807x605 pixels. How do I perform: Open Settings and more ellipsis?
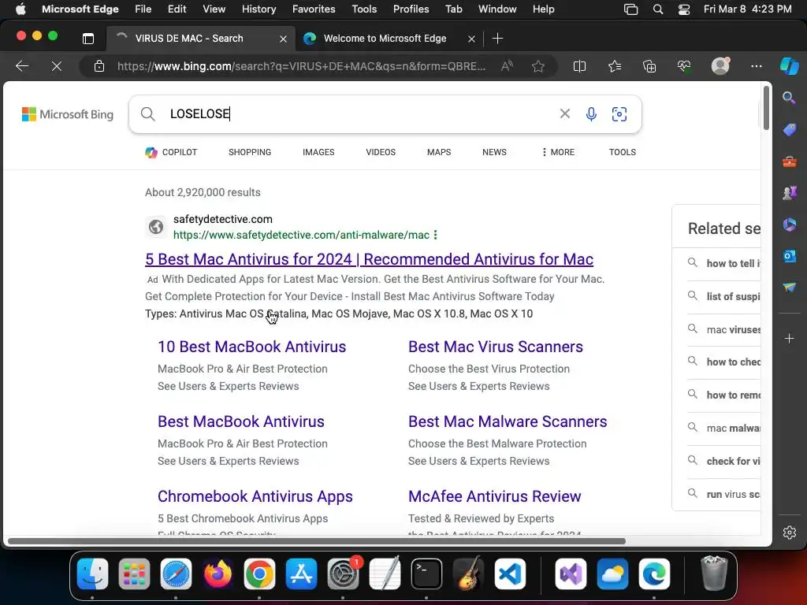point(756,66)
